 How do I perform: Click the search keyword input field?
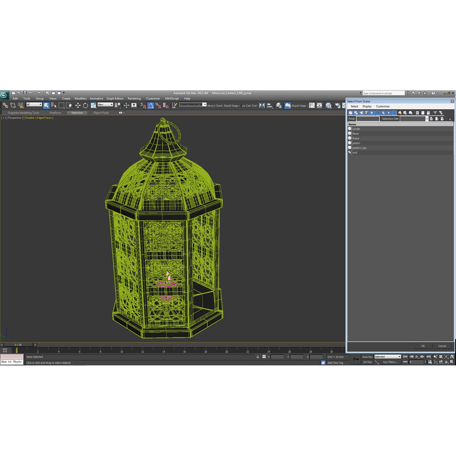383,93
